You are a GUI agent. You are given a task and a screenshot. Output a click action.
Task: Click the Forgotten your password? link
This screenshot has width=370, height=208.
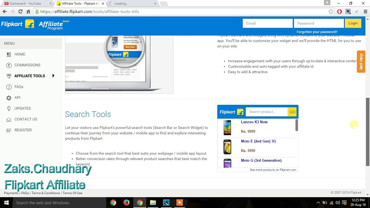[317, 32]
